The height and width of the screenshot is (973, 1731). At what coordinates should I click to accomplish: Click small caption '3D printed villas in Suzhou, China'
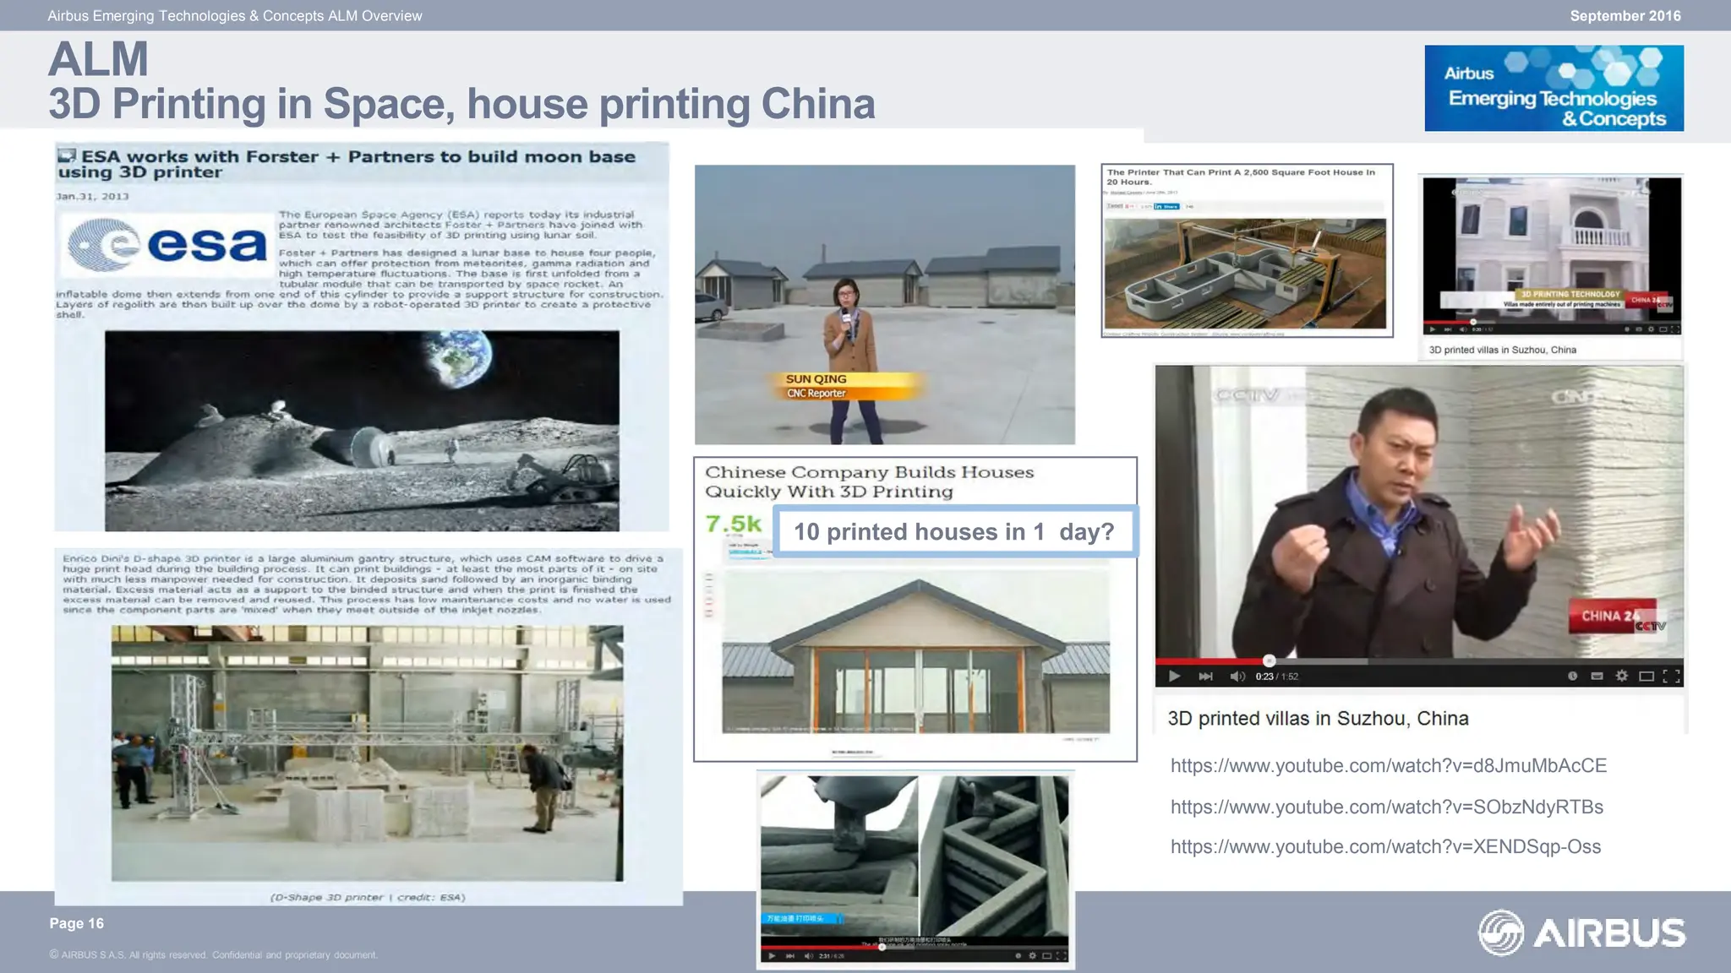[x=1502, y=350]
